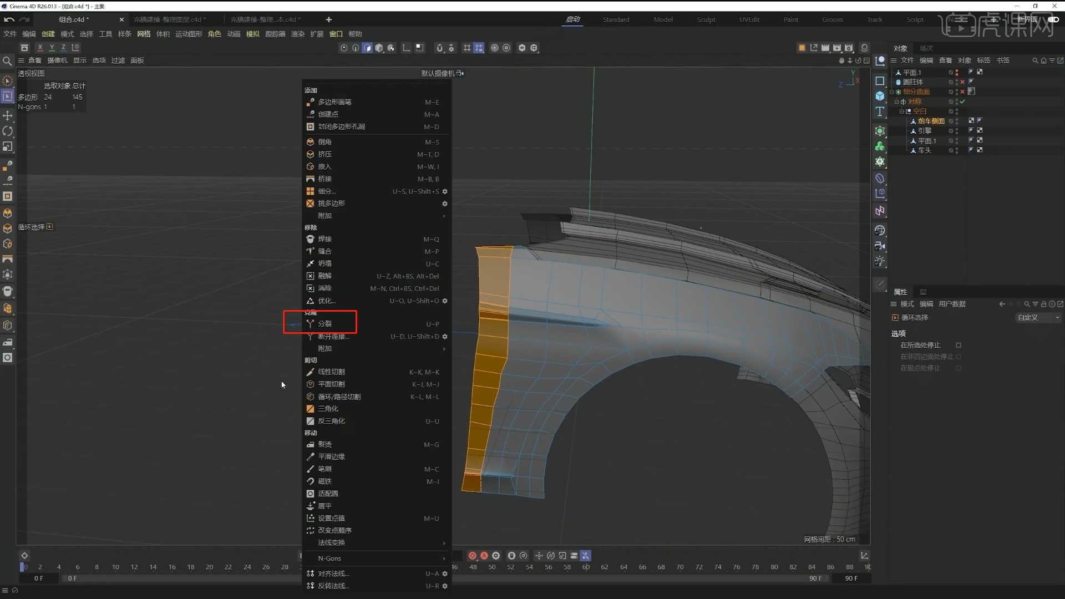Expand the N-Gons submenu
1065x599 pixels.
[377, 559]
